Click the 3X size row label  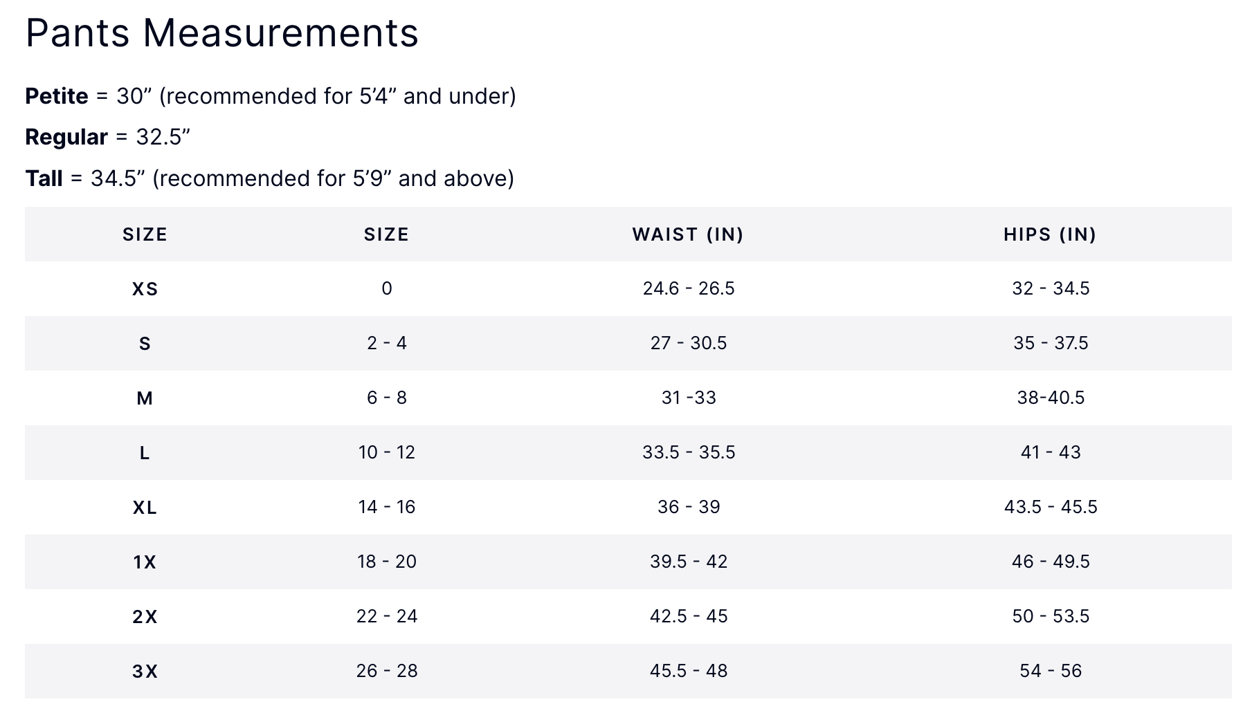tap(145, 671)
